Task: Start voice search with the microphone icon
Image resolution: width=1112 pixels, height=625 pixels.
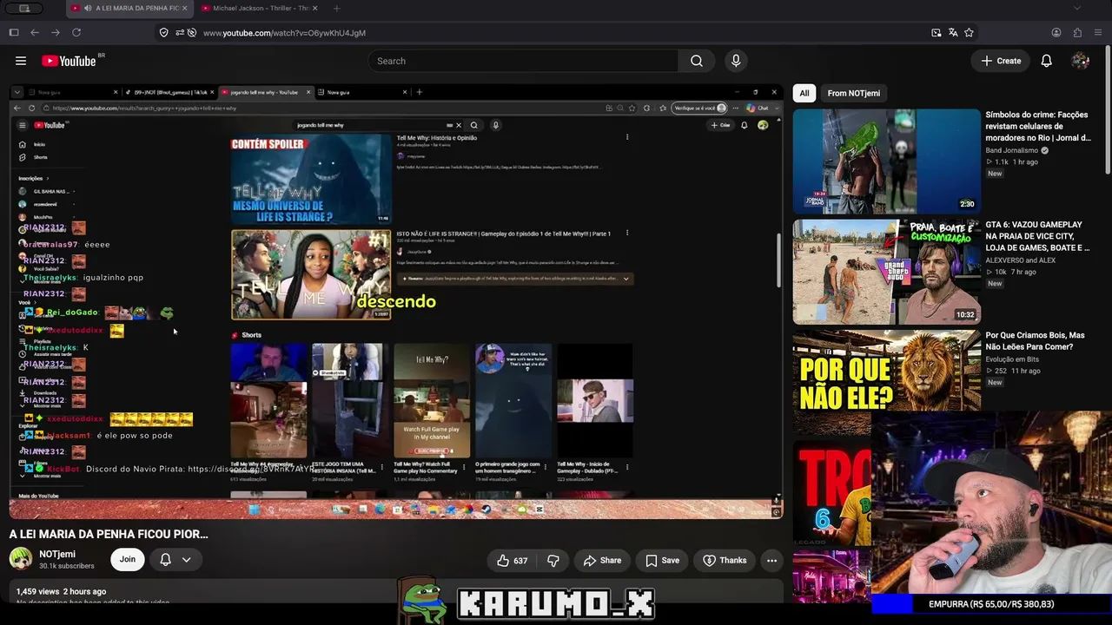Action: coord(736,61)
